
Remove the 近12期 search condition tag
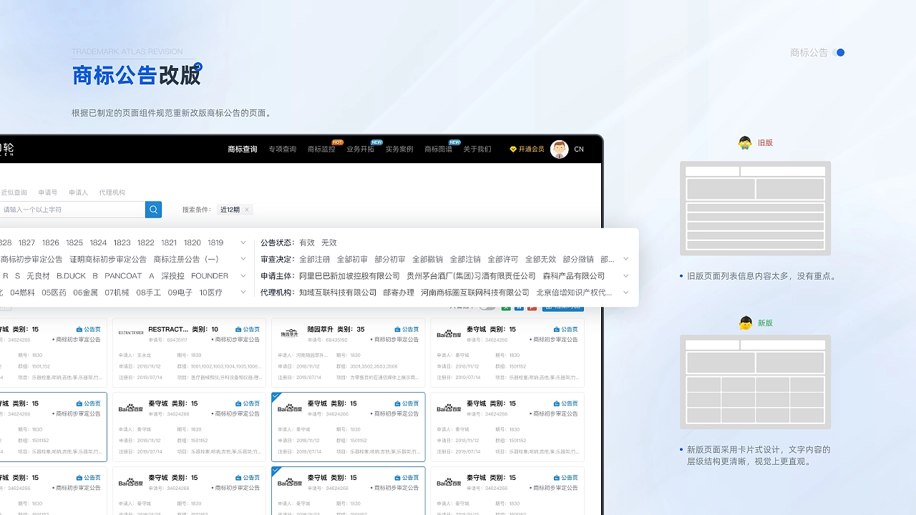[247, 209]
